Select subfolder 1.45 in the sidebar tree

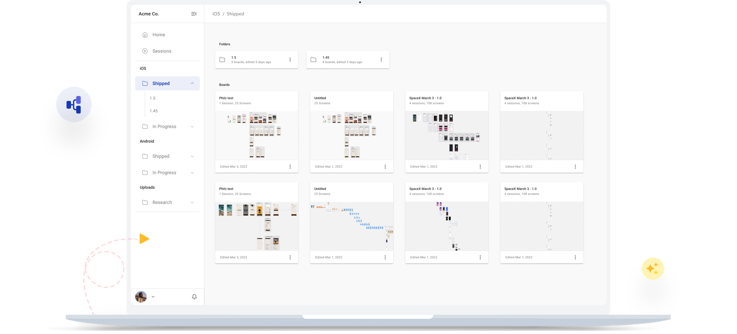pyautogui.click(x=154, y=111)
